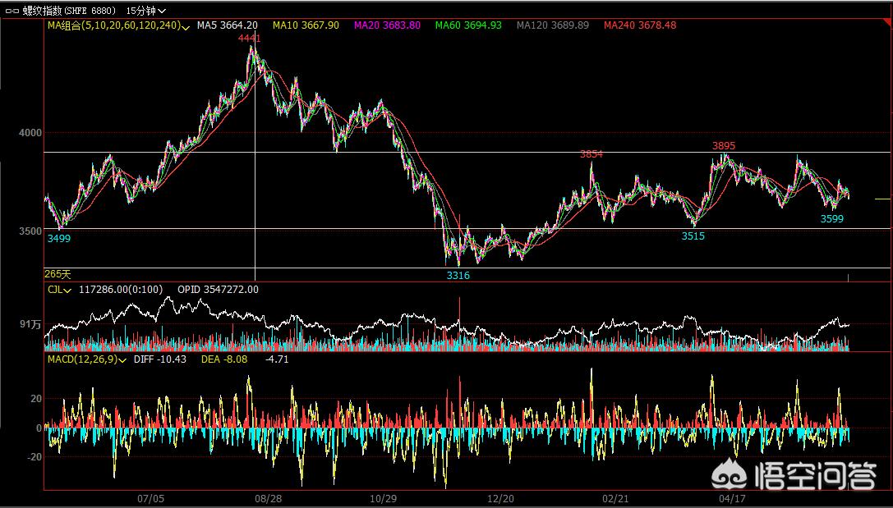Screen dimensions: 893x508
Task: Click the 4441 peak price label
Action: (x=250, y=38)
